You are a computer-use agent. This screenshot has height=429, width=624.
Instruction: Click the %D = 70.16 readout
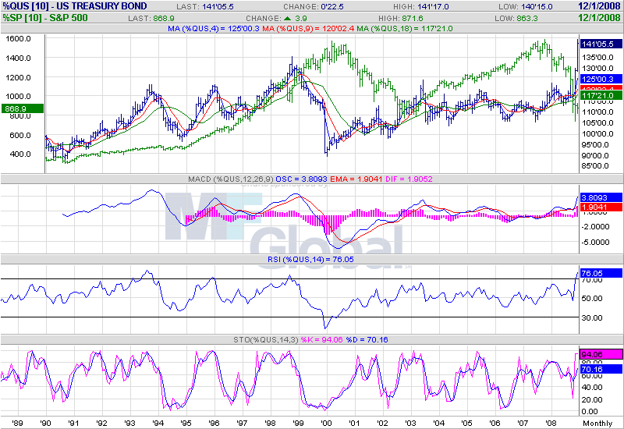pos(367,340)
